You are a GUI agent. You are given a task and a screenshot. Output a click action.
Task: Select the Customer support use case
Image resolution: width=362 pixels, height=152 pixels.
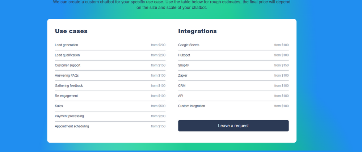[68, 65]
